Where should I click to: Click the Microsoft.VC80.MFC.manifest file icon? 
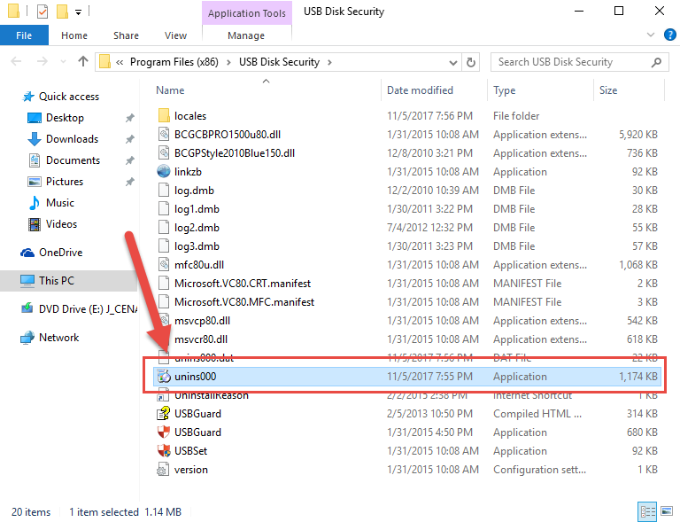pos(164,302)
